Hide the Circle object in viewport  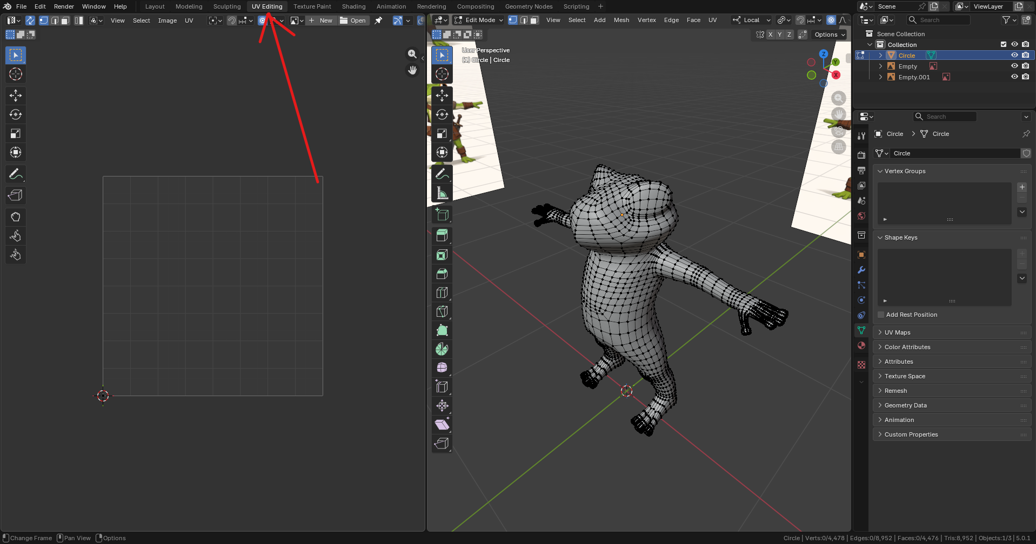click(1014, 56)
